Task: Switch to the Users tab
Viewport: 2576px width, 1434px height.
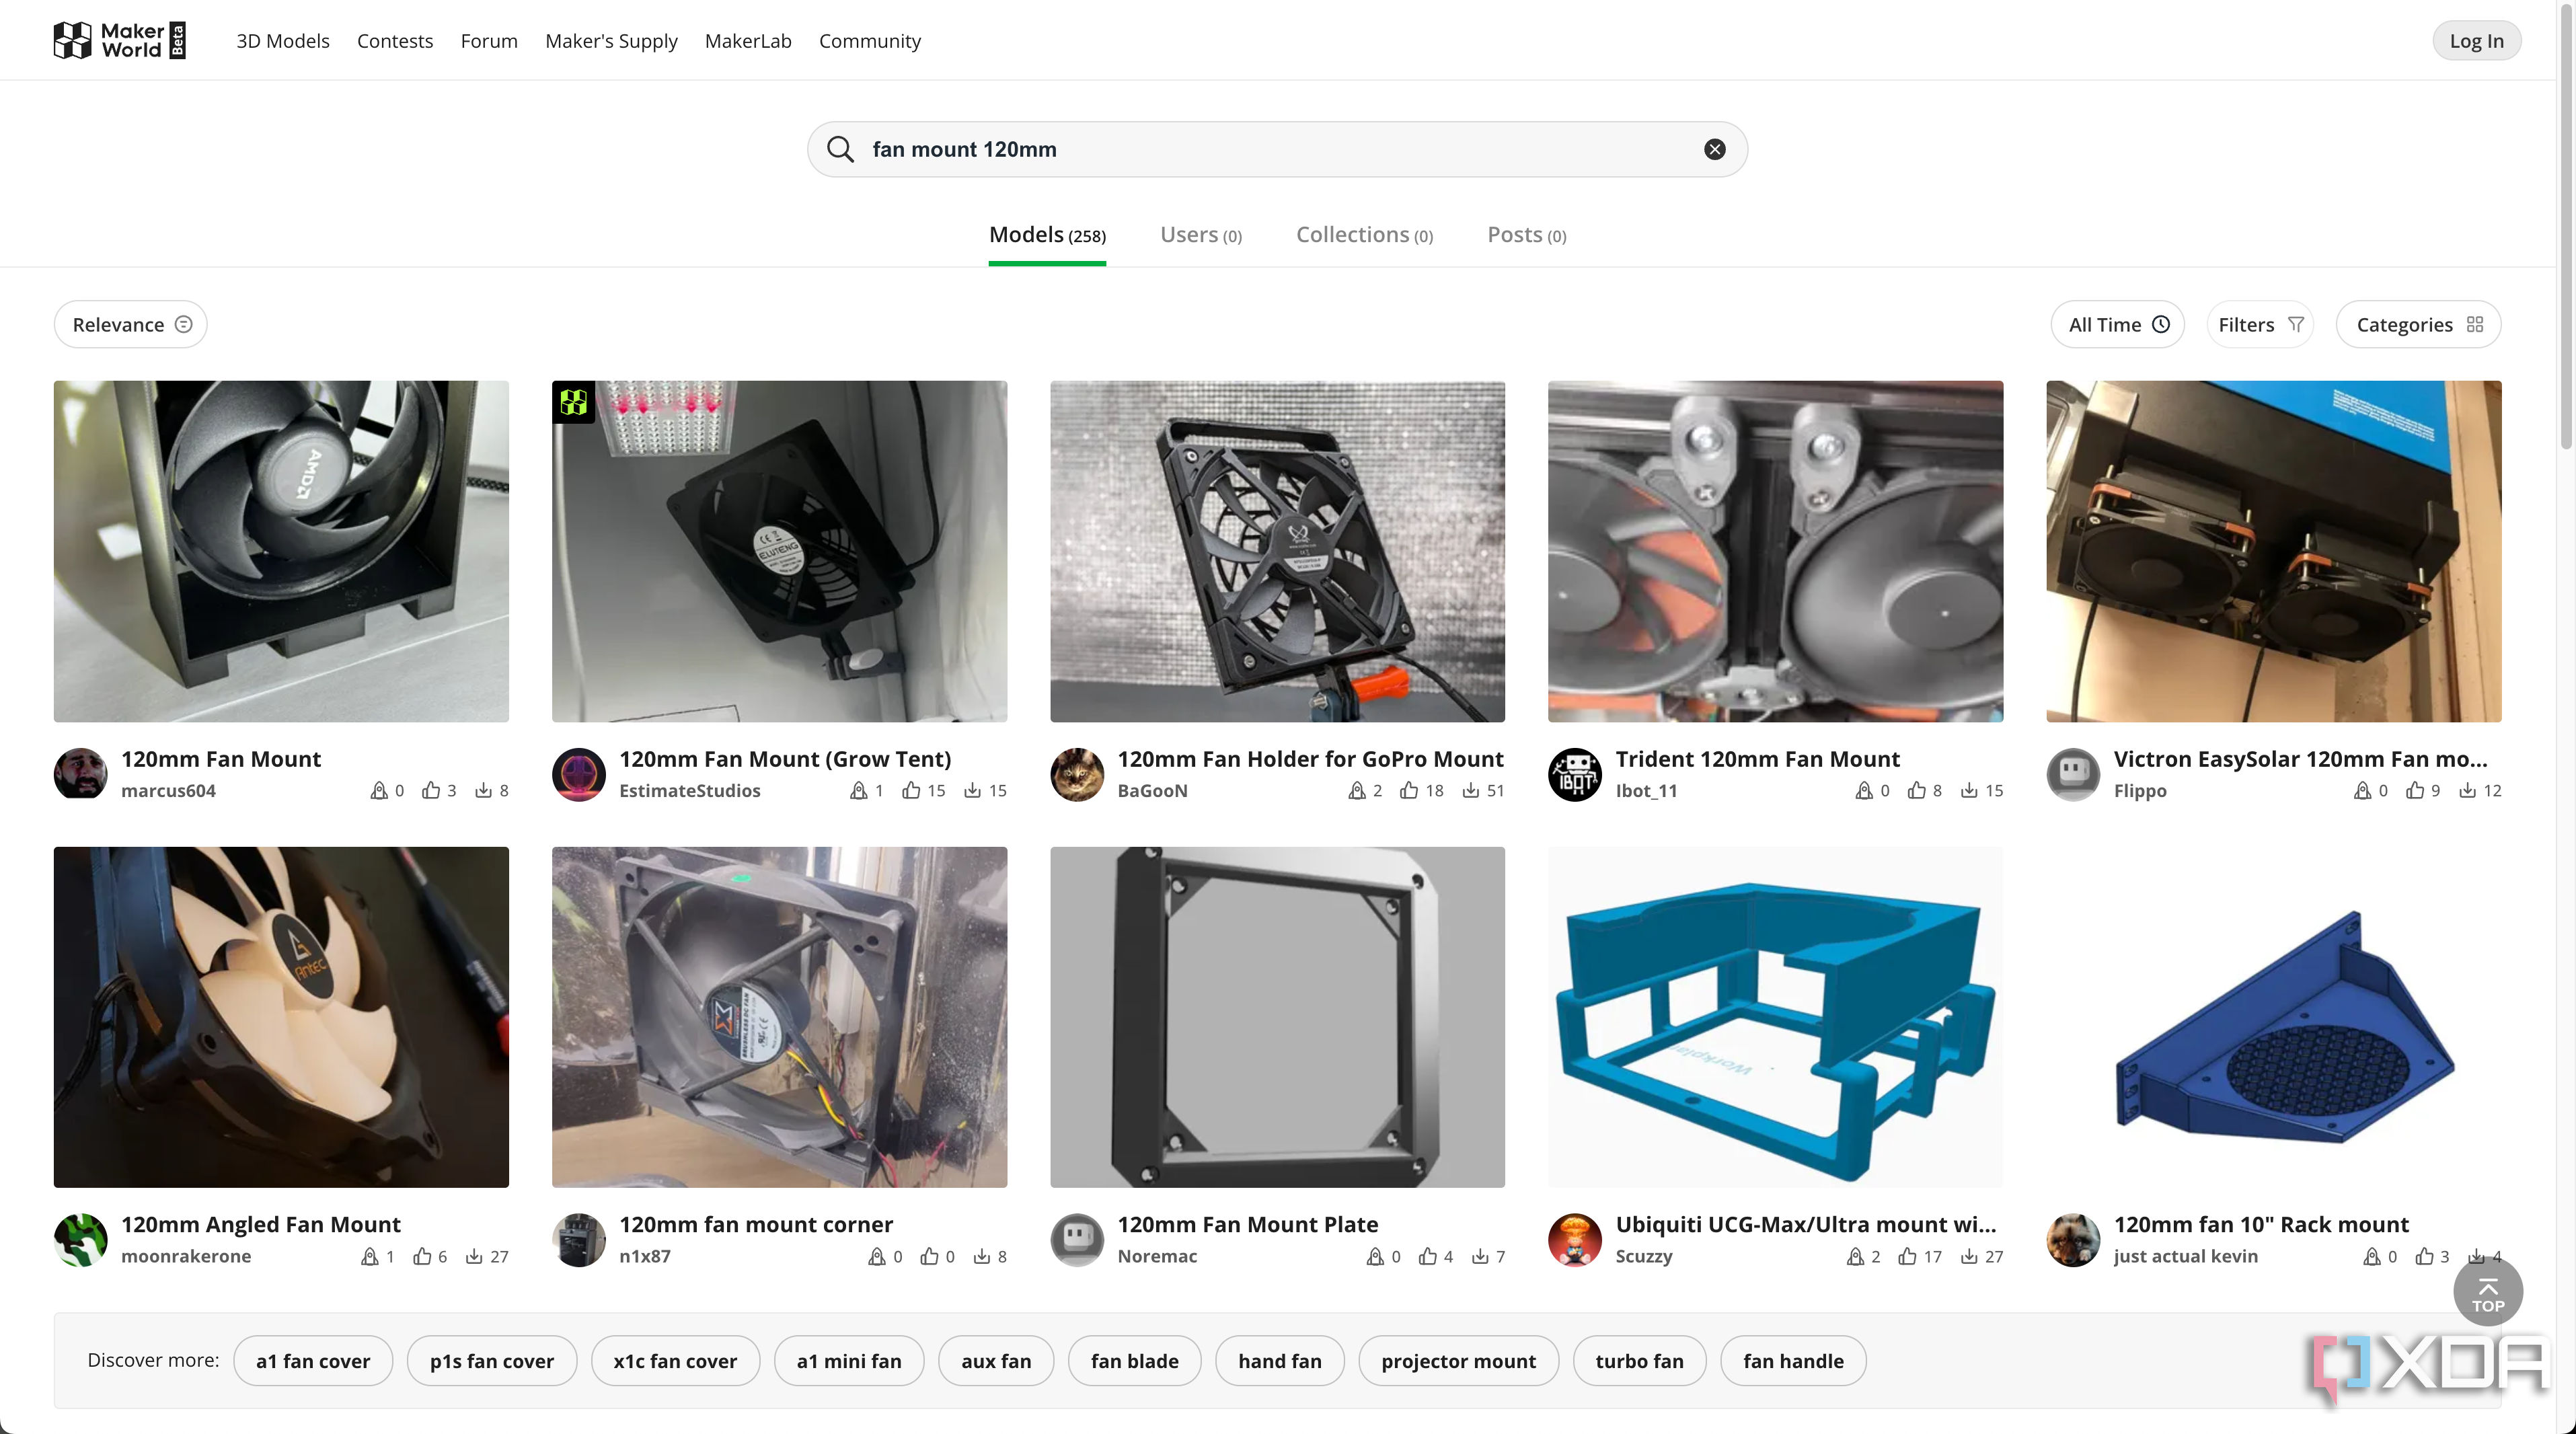Action: [1201, 235]
